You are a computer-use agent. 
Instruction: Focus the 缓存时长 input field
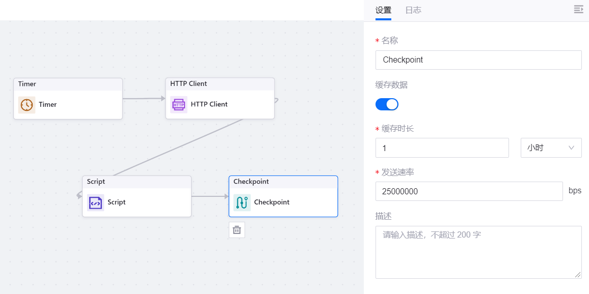pos(442,148)
